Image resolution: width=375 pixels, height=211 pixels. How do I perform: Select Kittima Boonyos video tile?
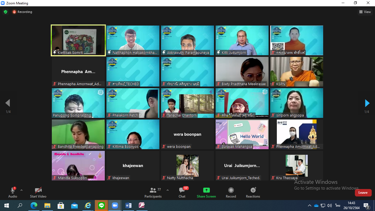pyautogui.click(x=133, y=134)
